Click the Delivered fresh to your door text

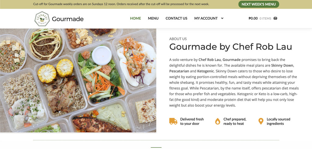tap(192, 121)
